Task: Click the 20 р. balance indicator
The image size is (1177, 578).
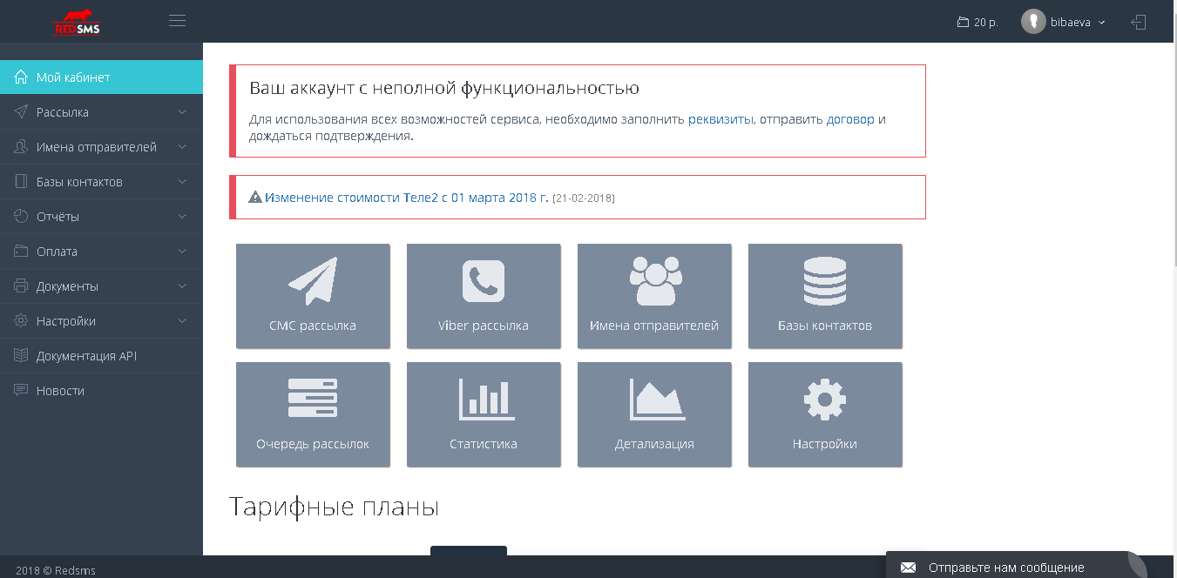Action: (977, 22)
